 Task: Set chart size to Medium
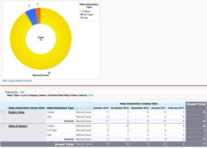coord(20,81)
